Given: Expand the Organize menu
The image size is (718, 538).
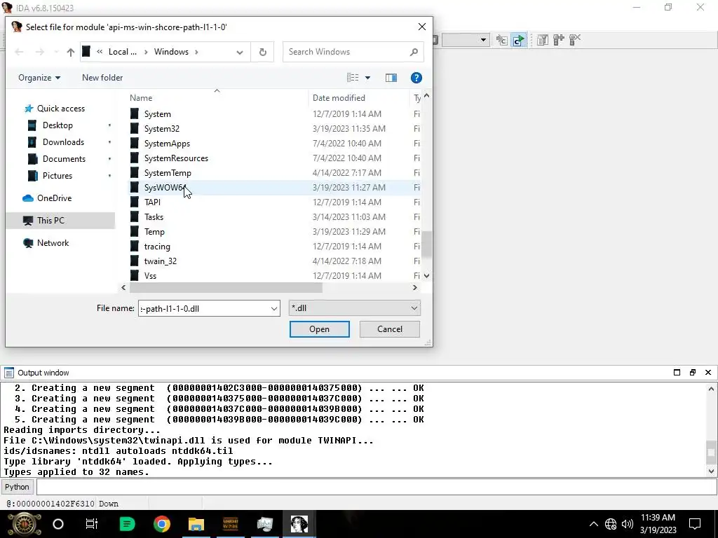Looking at the screenshot, I should point(39,78).
